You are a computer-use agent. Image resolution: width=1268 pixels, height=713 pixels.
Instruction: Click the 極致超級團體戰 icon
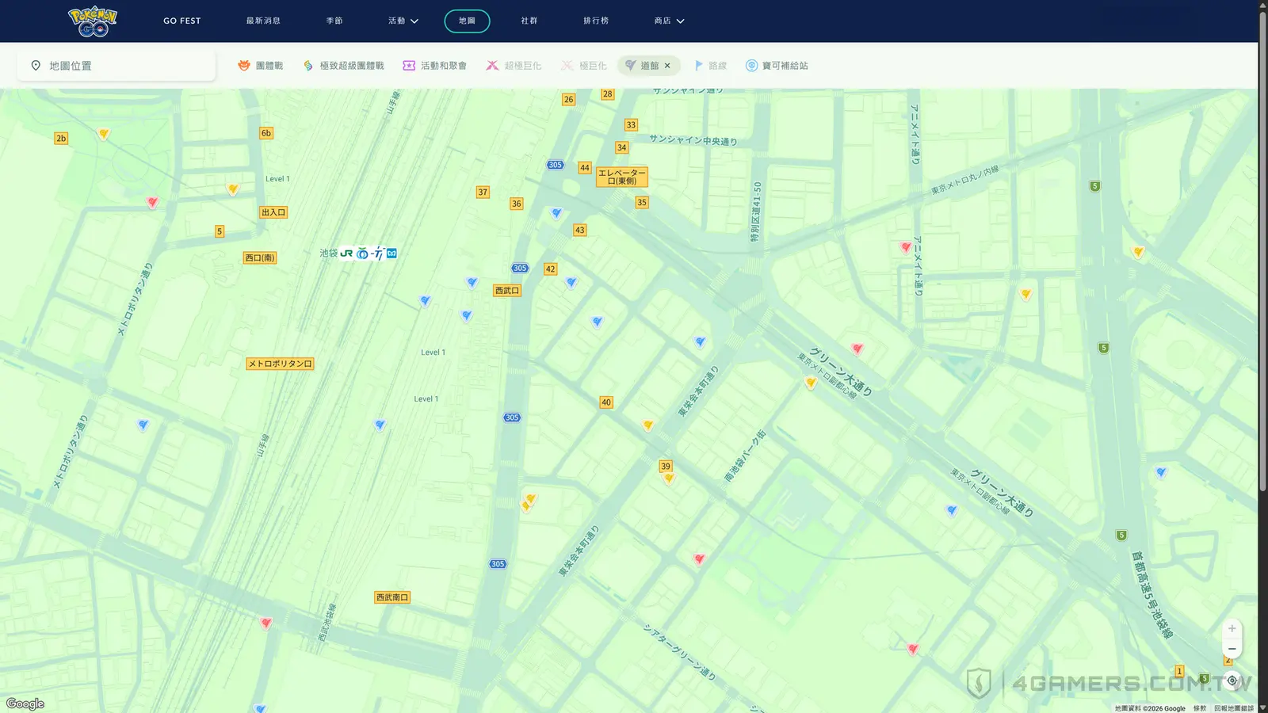coord(308,66)
